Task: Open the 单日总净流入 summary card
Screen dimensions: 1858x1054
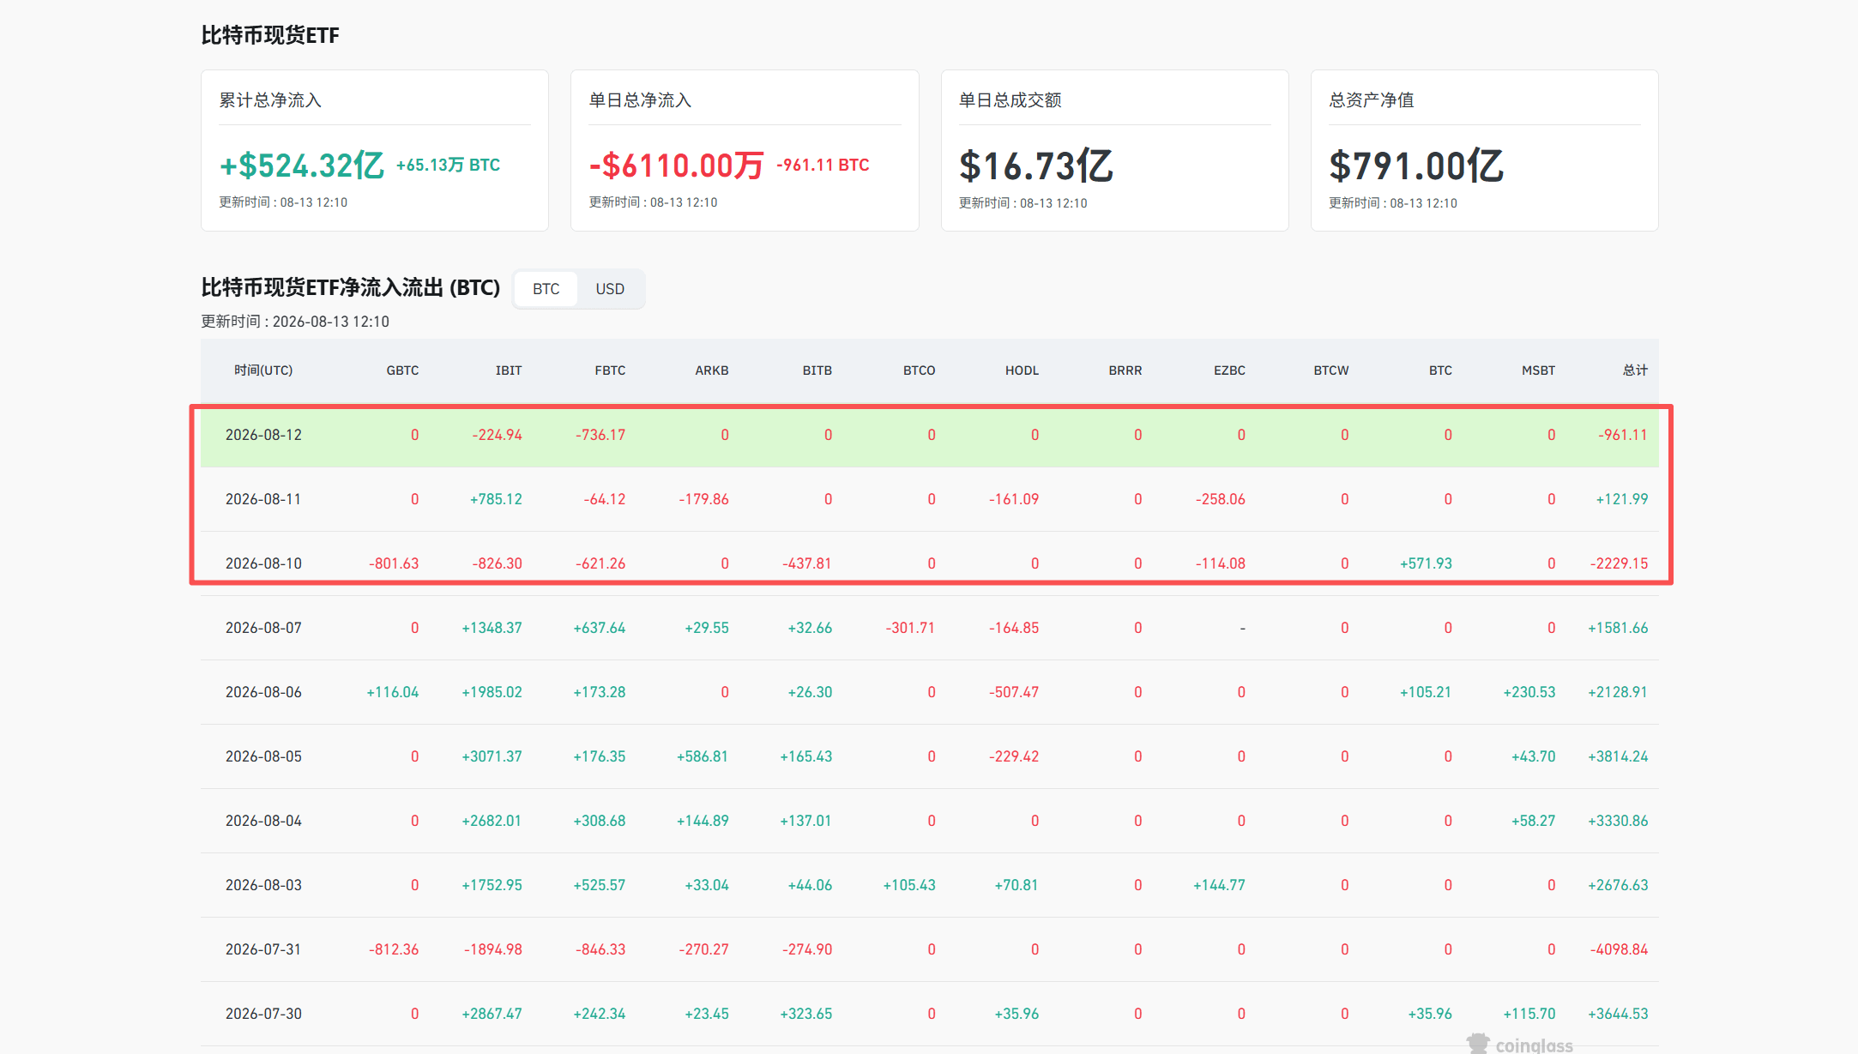Action: pyautogui.click(x=745, y=150)
